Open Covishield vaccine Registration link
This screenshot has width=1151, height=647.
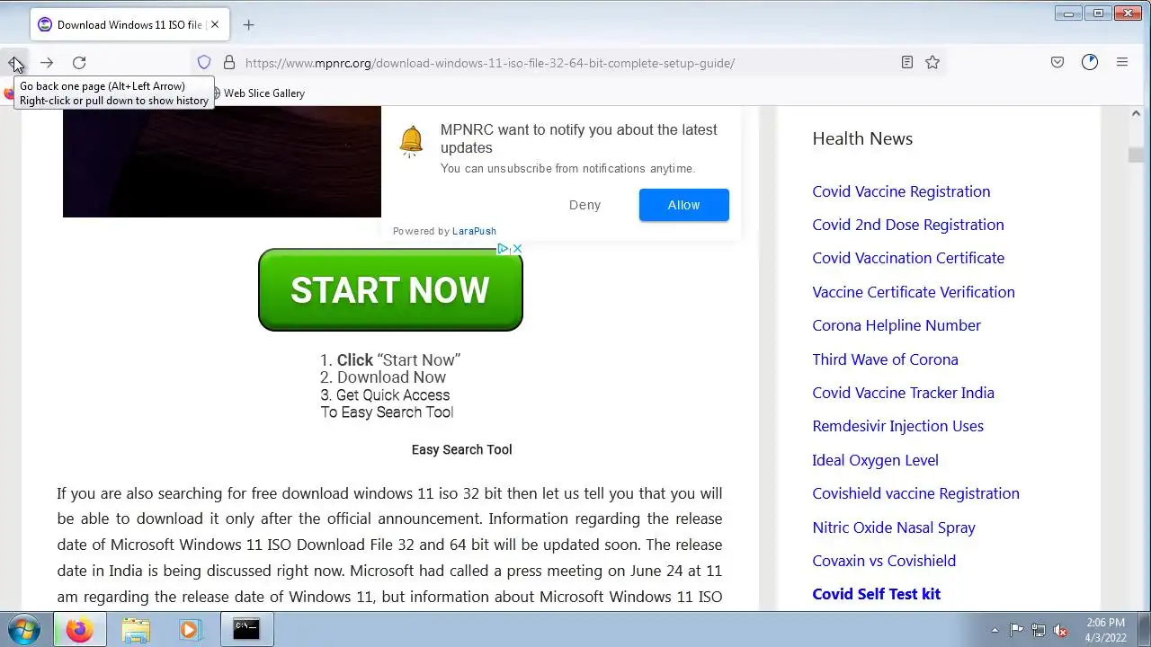click(x=915, y=493)
